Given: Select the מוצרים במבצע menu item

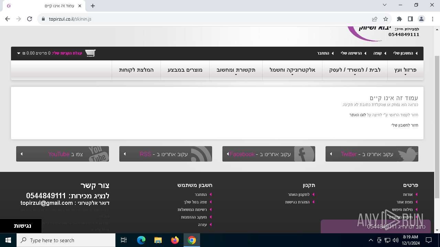Looking at the screenshot, I should pos(185,70).
